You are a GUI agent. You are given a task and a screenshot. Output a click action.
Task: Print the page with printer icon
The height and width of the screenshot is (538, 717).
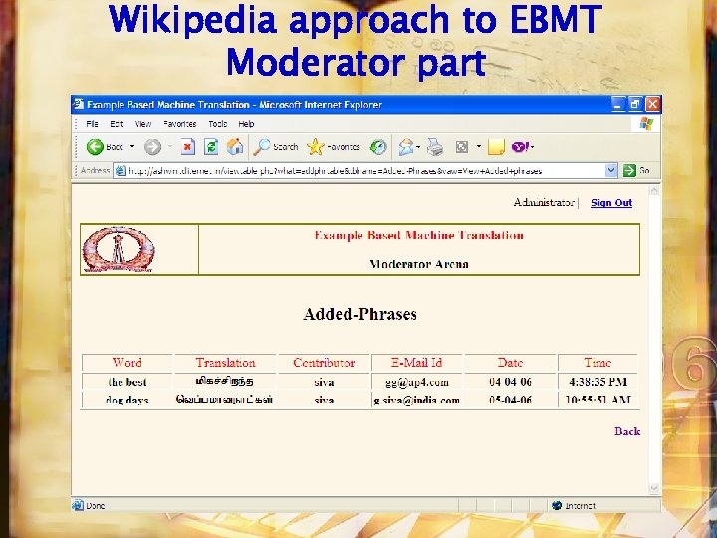point(435,147)
